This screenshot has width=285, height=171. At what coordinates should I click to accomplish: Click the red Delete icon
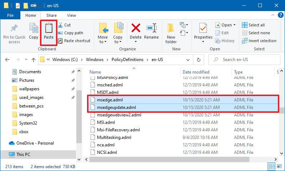tap(136, 28)
